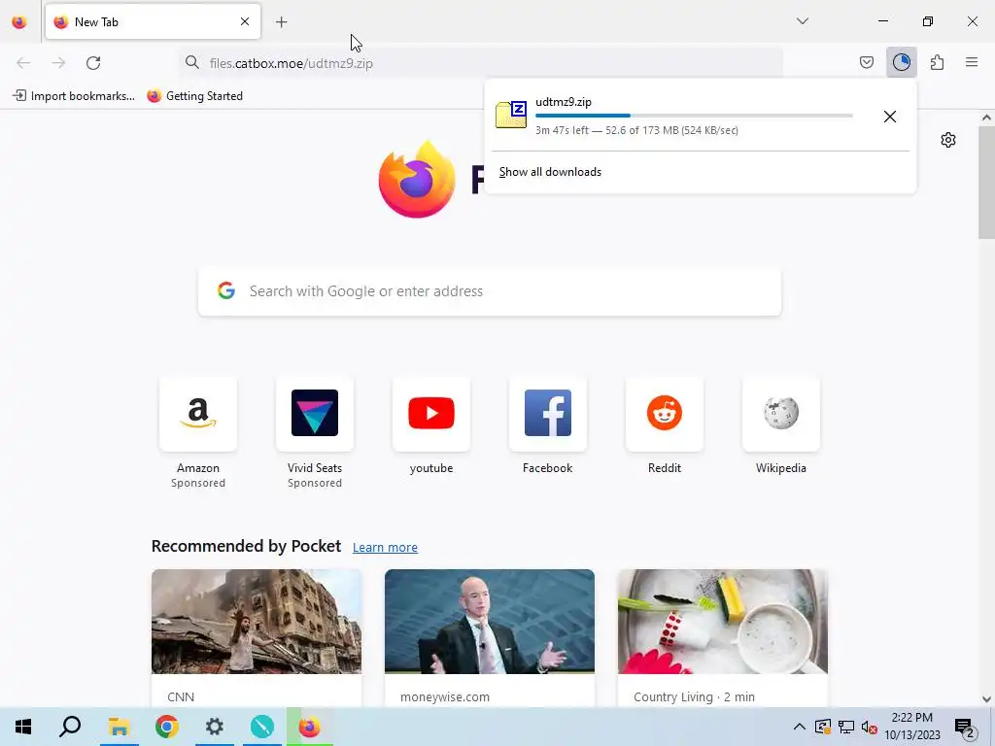The width and height of the screenshot is (995, 746).
Task: Toggle the Downloads panel toolbar button
Action: 901,62
